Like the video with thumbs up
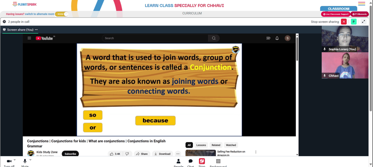Viewport: 373px width, 167px height. [115, 154]
